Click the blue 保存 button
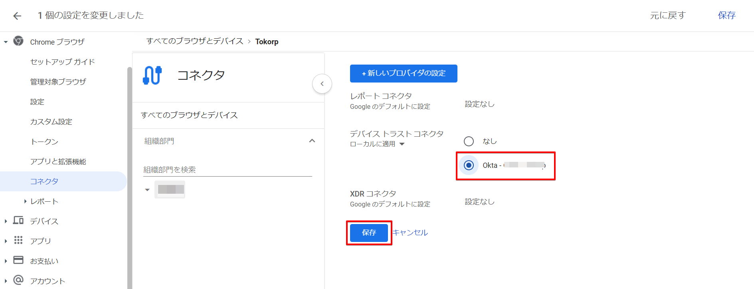The height and width of the screenshot is (289, 754). [368, 232]
